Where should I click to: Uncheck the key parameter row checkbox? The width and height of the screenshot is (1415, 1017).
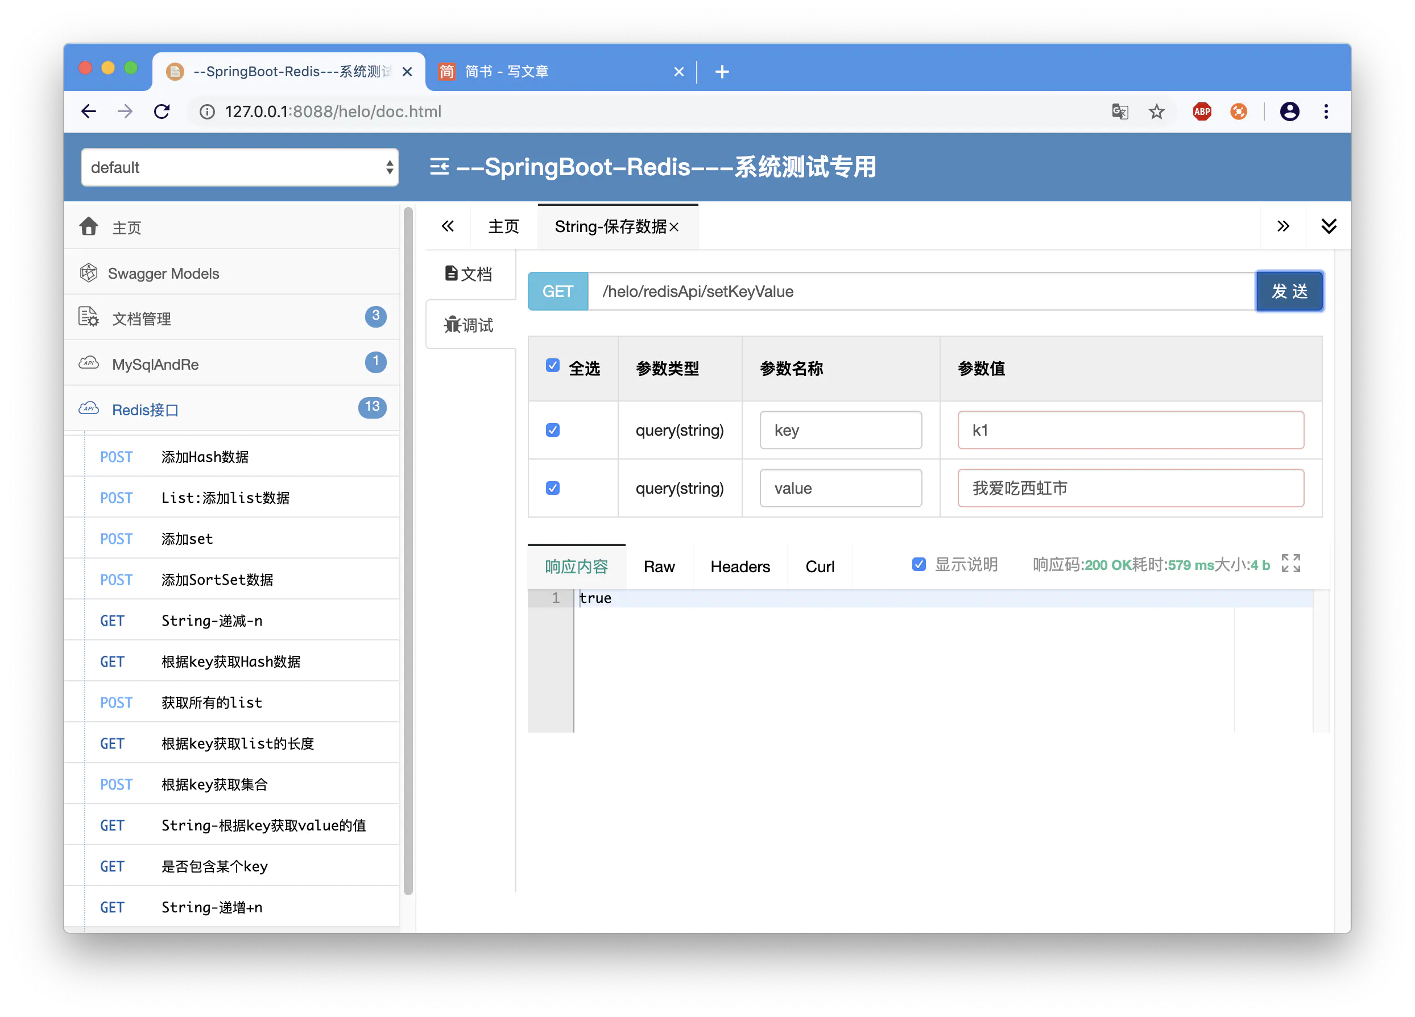click(x=553, y=430)
